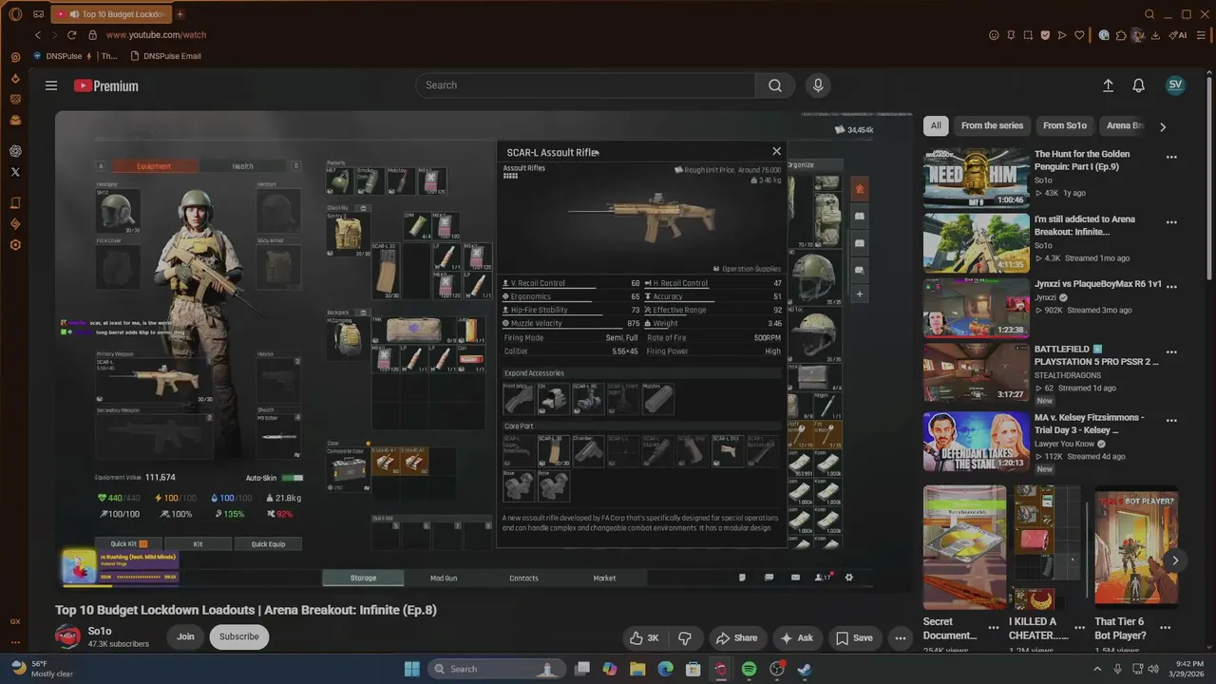1216x684 pixels.
Task: Open Jynxzi vs PlaqueBoyMax video thumbnail
Action: click(976, 308)
